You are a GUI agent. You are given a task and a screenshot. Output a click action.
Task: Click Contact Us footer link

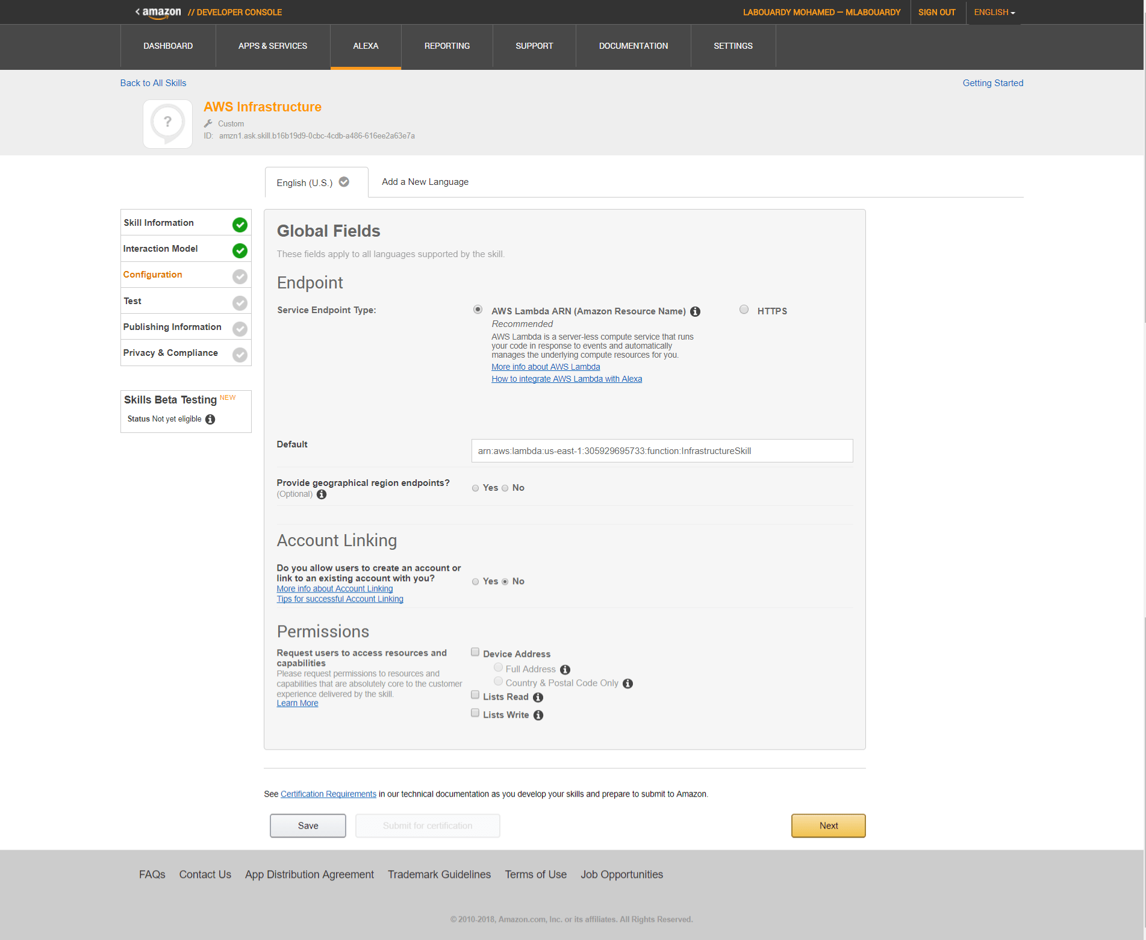pyautogui.click(x=205, y=874)
